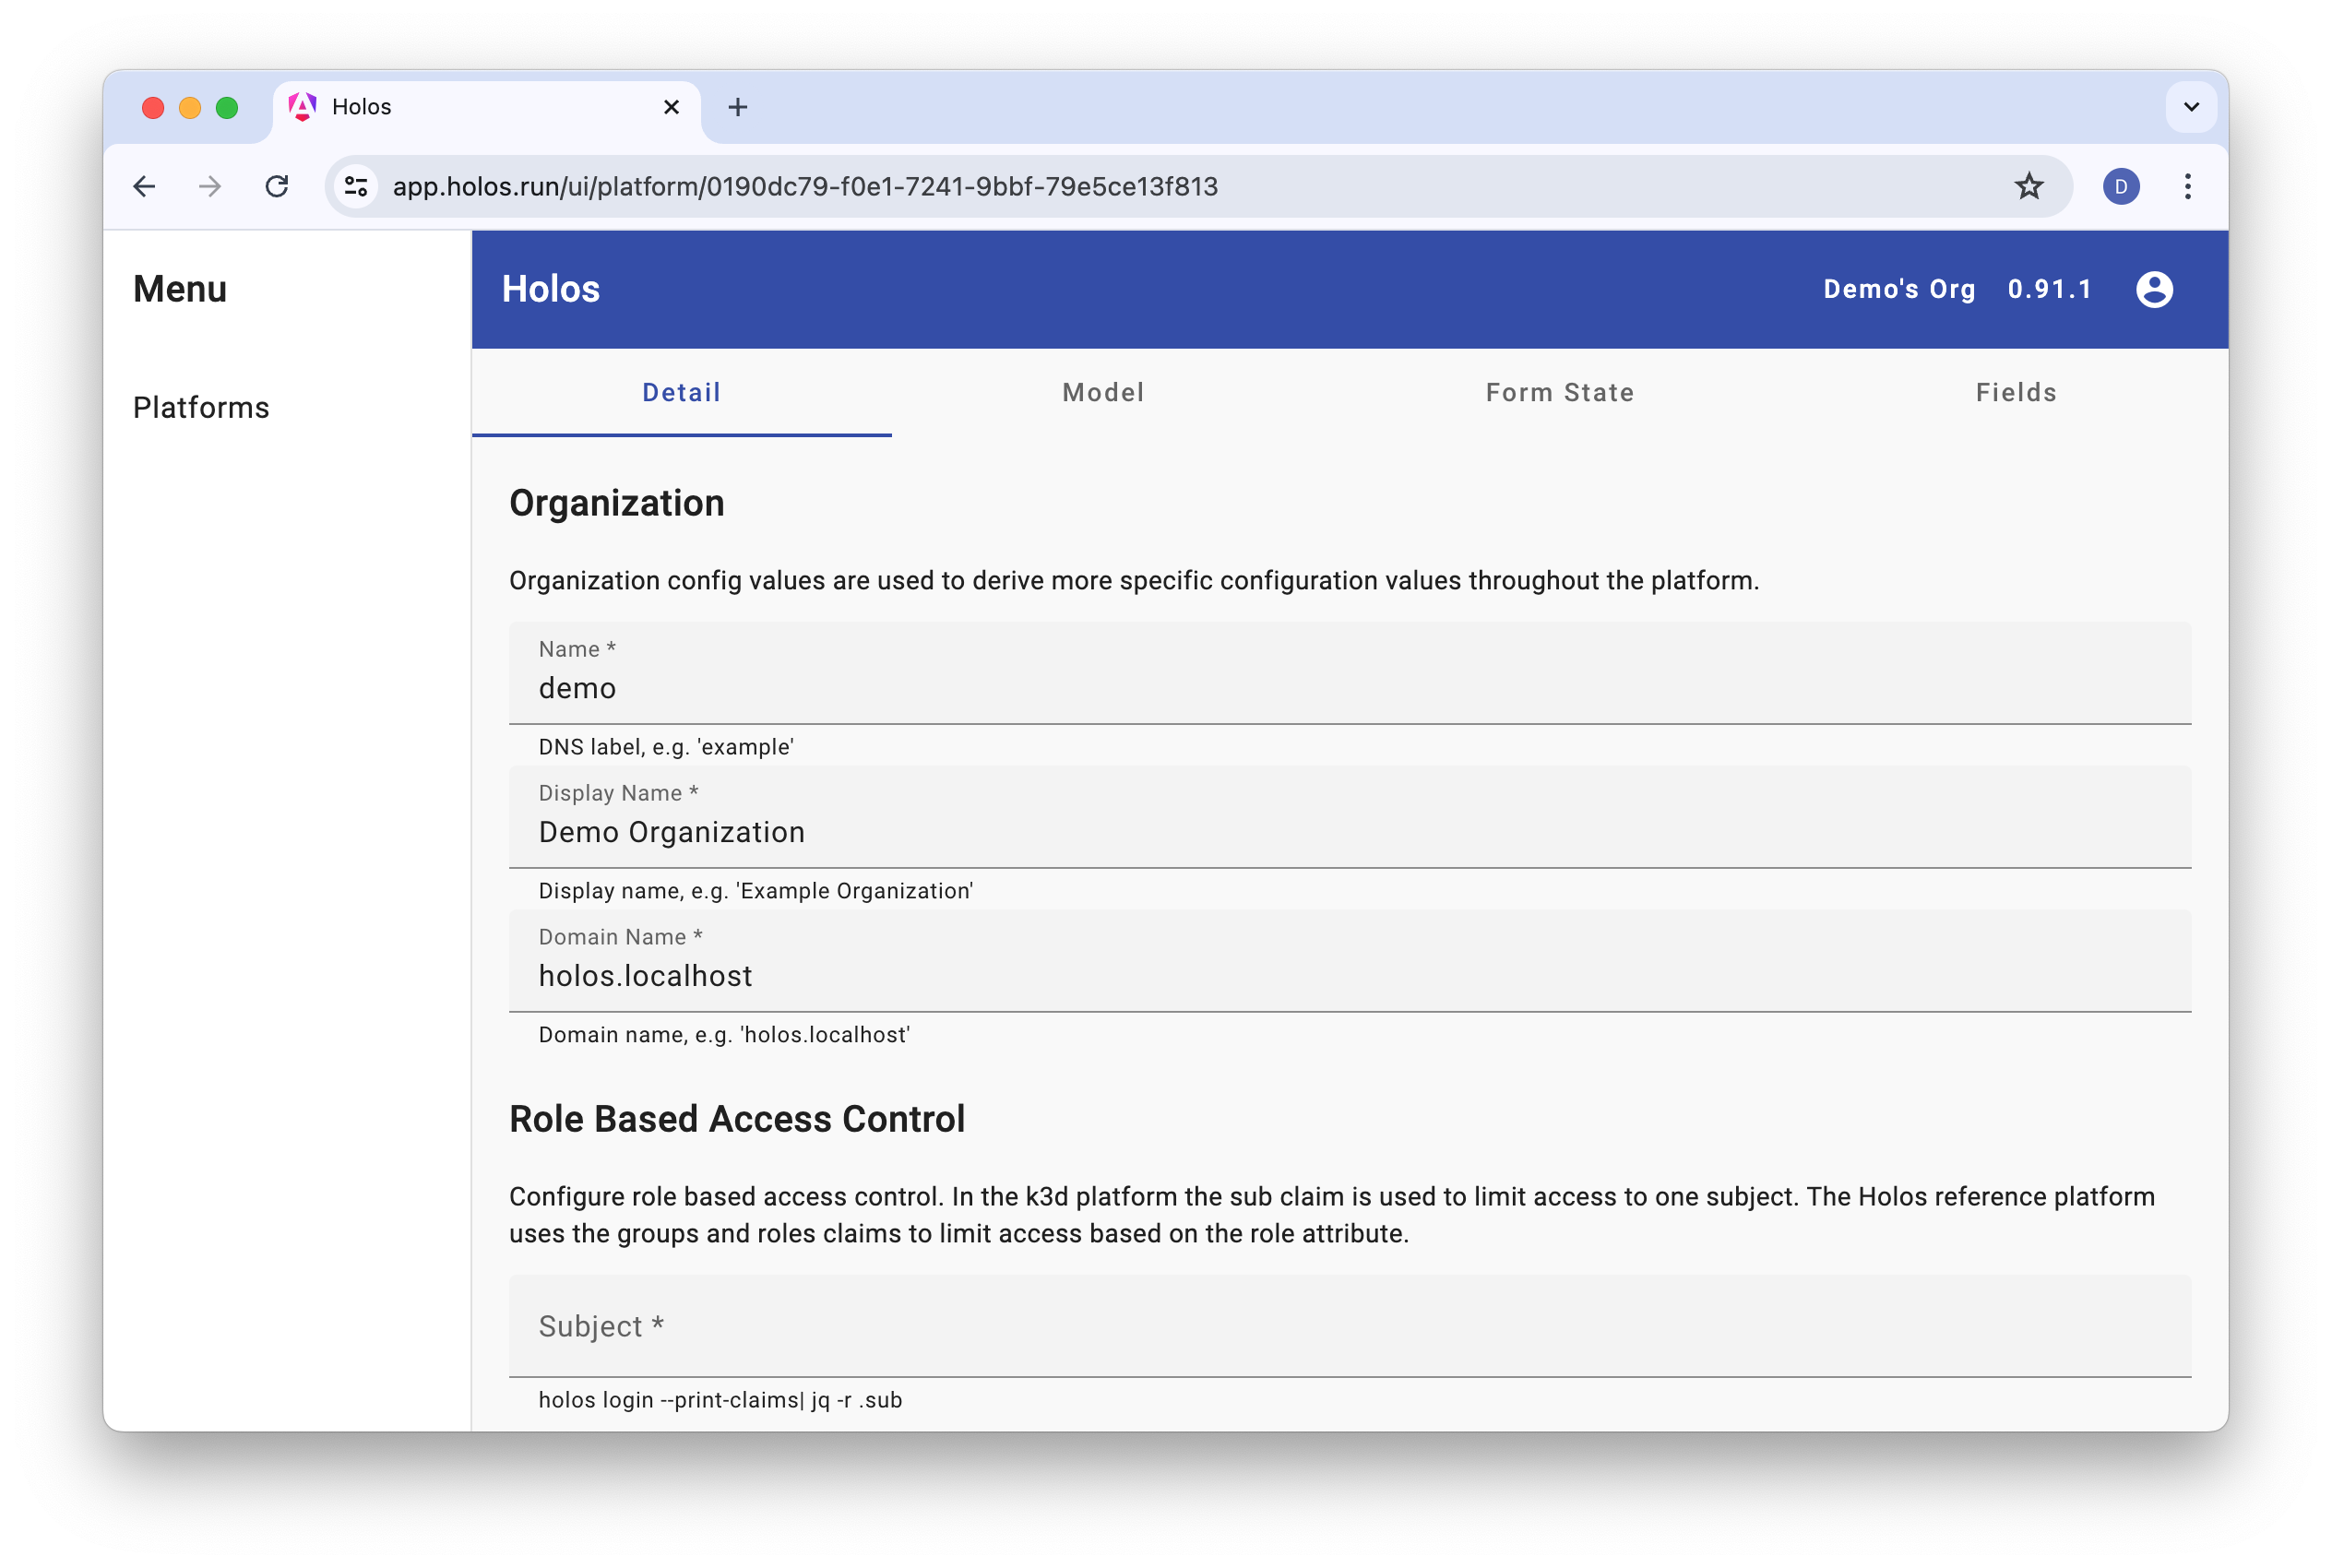Open a new tab with the plus button
Screen dimensions: 2332x1568
[737, 107]
